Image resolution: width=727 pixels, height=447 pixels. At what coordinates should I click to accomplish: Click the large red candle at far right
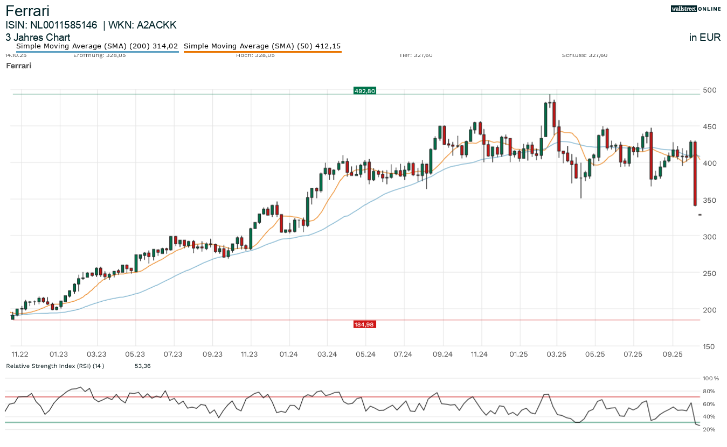695,173
